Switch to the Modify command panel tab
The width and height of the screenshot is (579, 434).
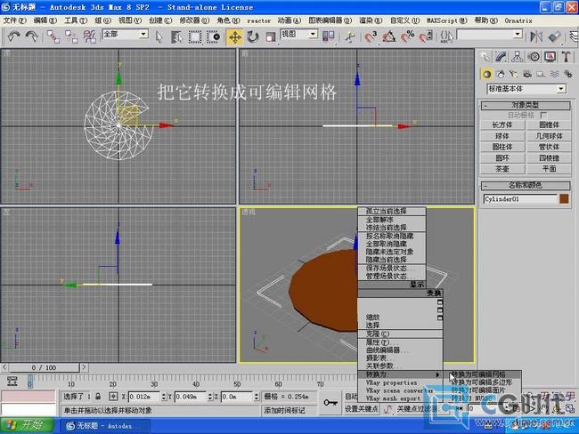(x=502, y=56)
